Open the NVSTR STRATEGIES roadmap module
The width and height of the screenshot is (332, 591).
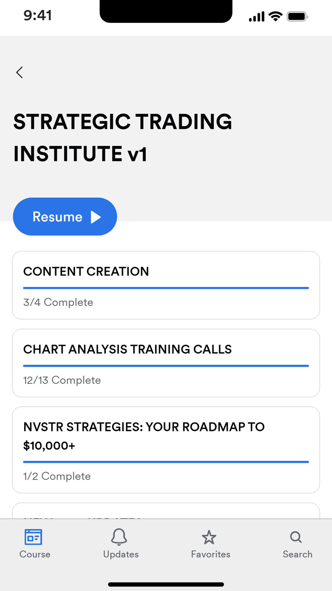tap(166, 449)
